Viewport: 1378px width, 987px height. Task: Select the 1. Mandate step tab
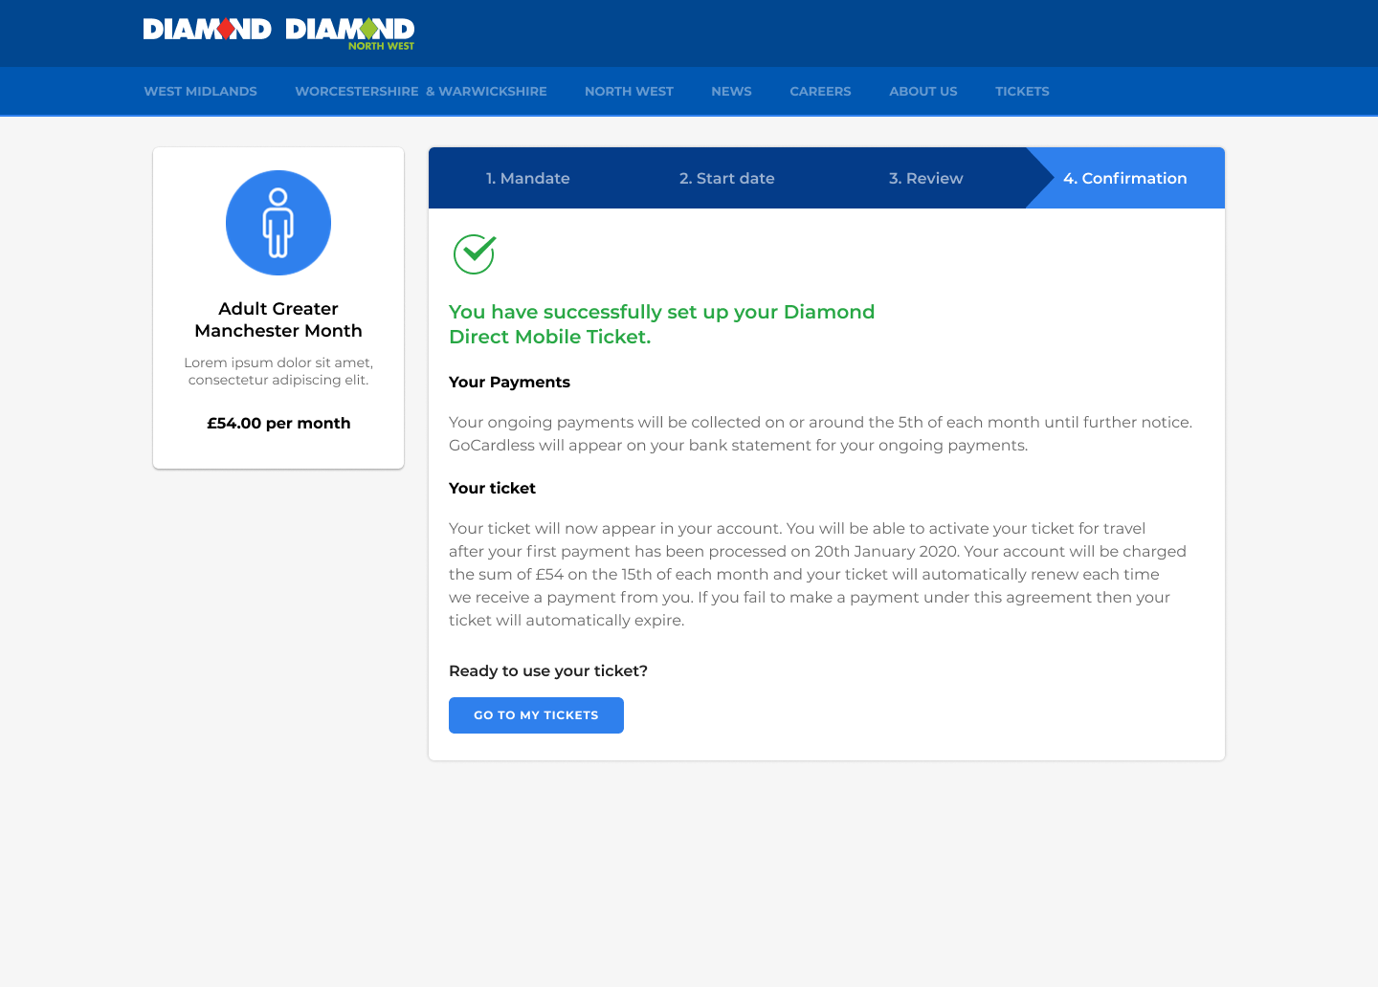coord(528,178)
